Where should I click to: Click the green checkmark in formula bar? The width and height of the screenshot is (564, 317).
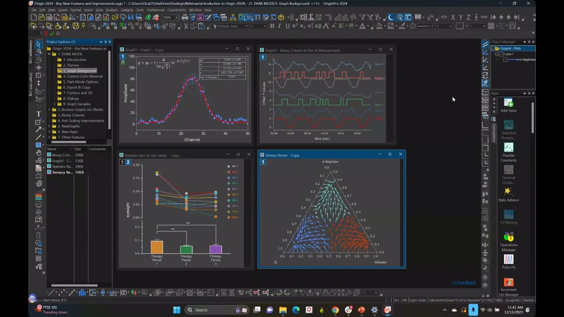(x=52, y=33)
